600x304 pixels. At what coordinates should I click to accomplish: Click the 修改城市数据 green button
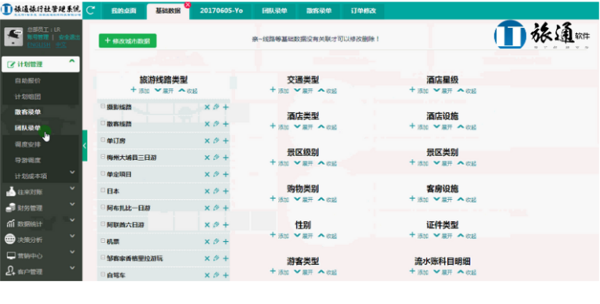[127, 41]
